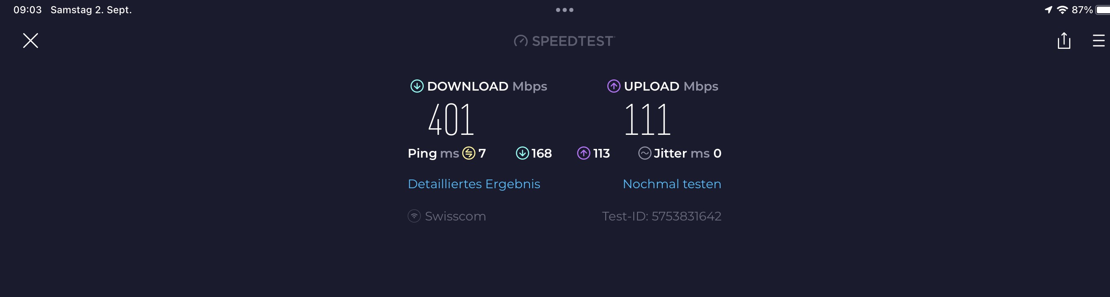Tap the Wi-Fi status bar icon

click(1062, 10)
